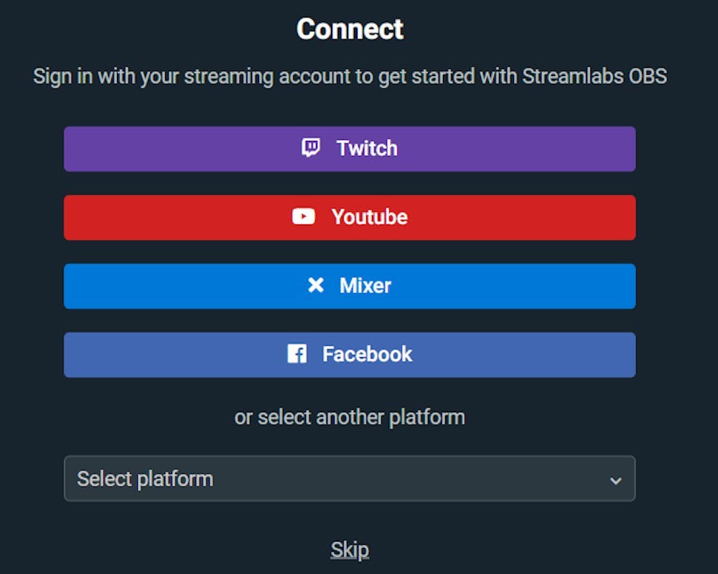Skip the account connection step
This screenshot has width=718, height=574.
point(350,550)
